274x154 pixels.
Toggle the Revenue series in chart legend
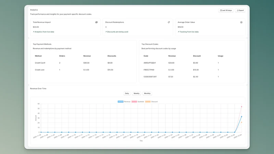pyautogui.click(x=124, y=102)
